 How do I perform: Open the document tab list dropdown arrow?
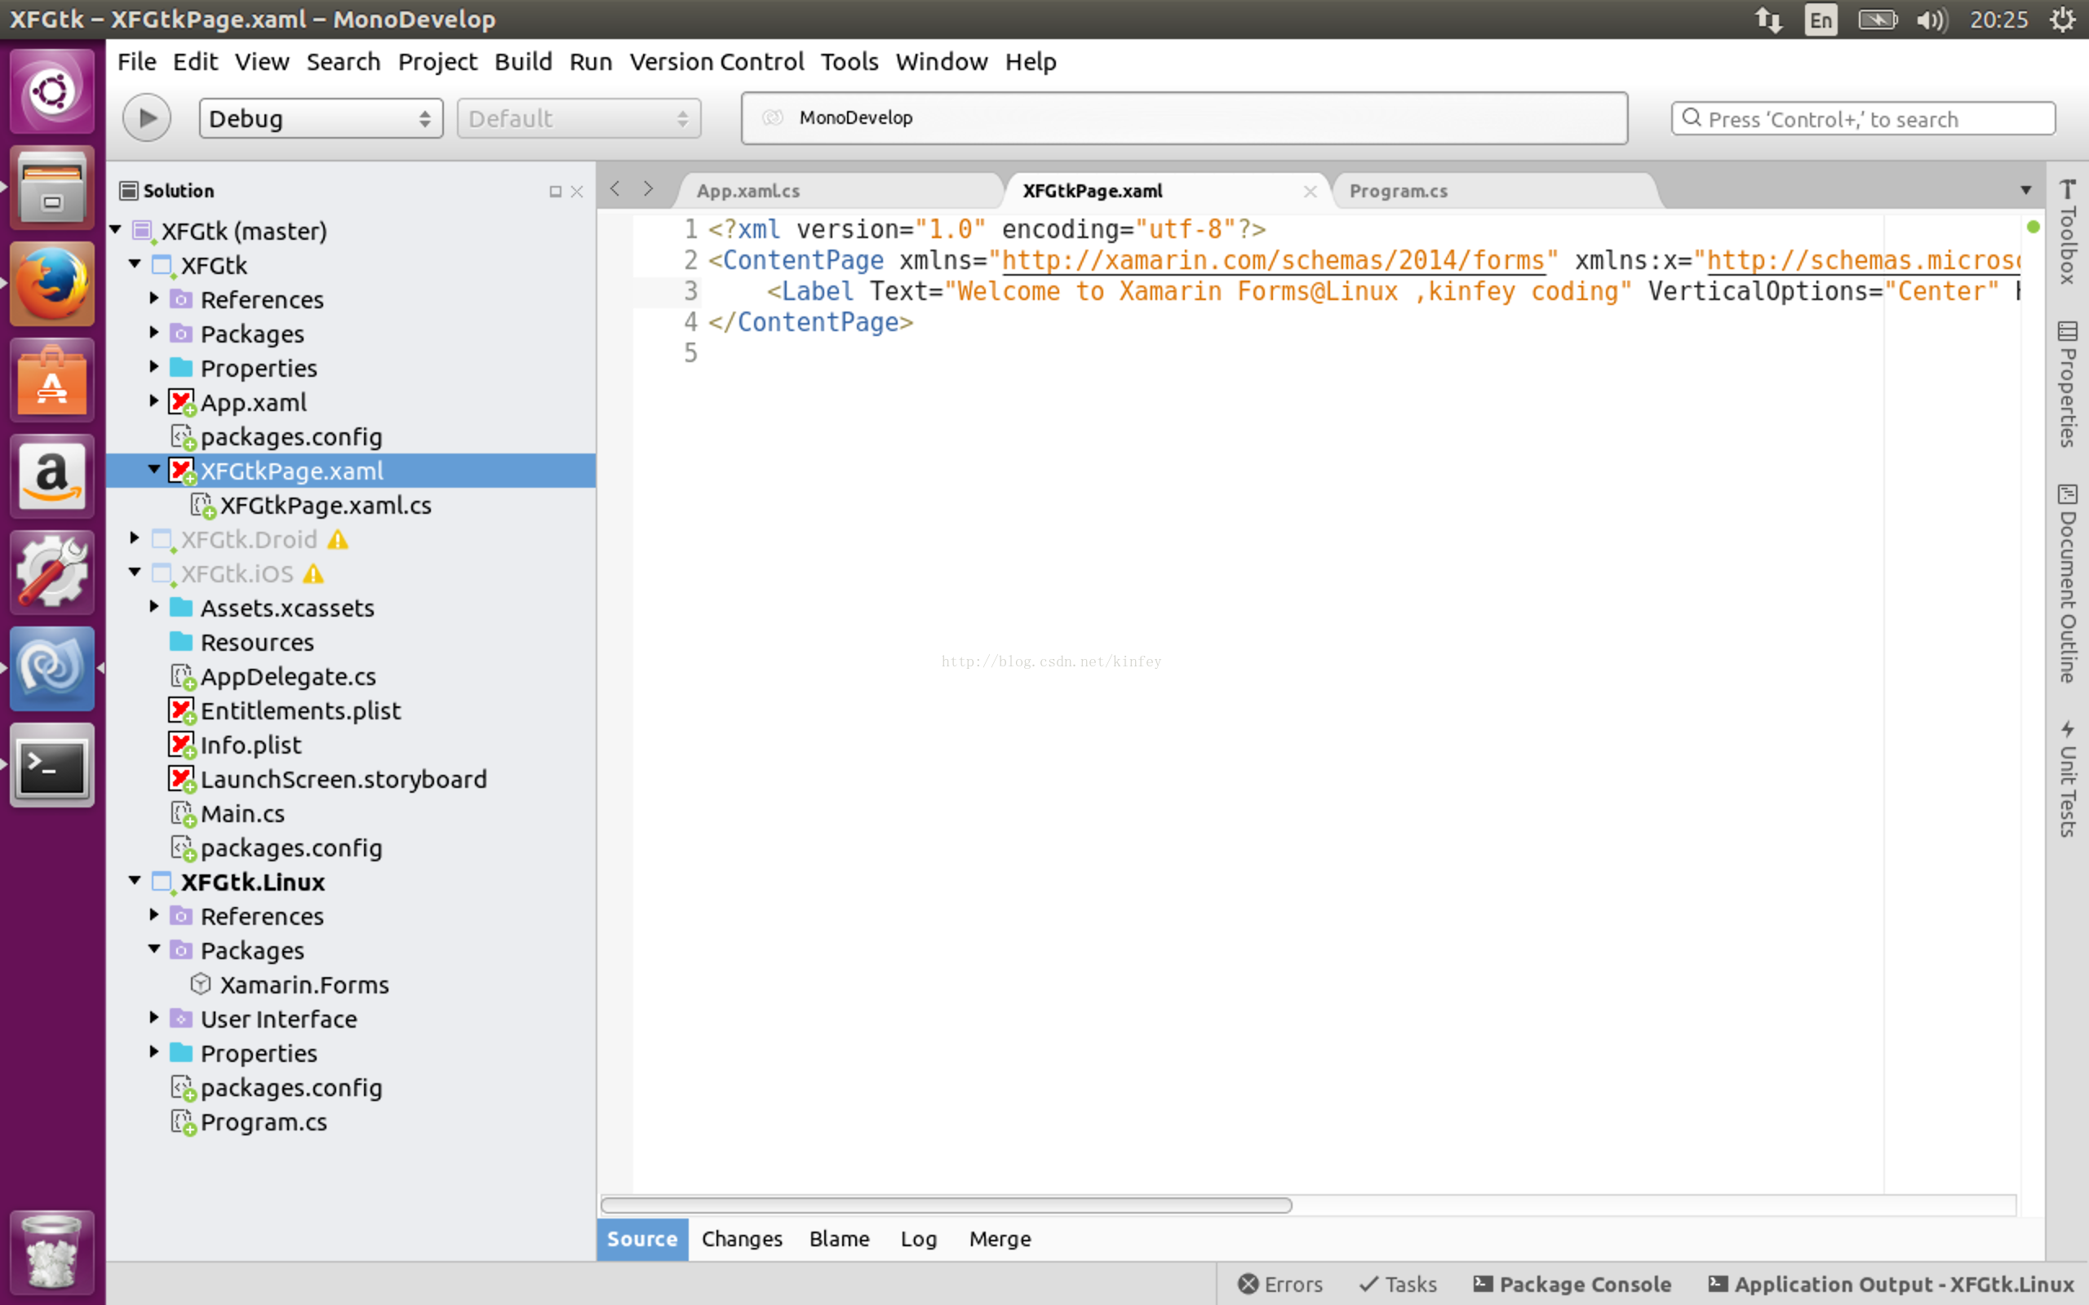click(2025, 190)
